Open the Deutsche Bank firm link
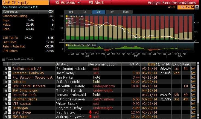The height and width of the screenshot is (119, 201). coord(25,95)
